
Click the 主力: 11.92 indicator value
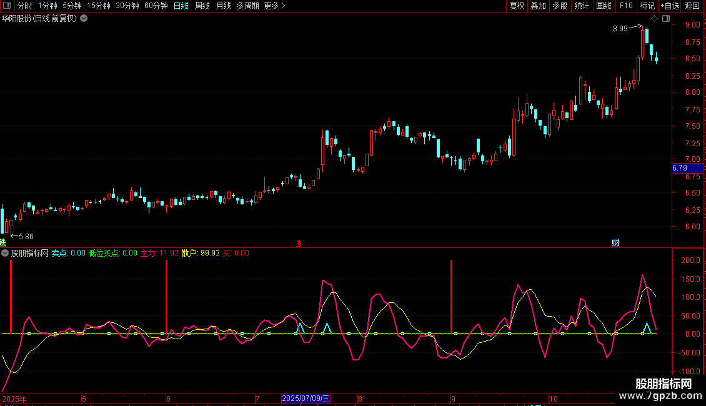pyautogui.click(x=159, y=254)
